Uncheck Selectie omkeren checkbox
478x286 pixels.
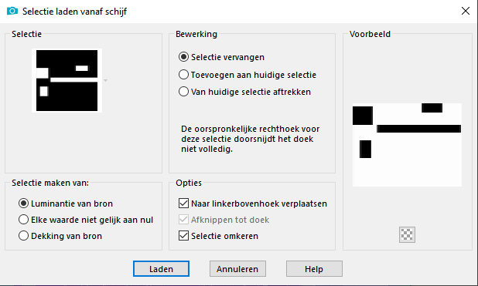pyautogui.click(x=183, y=236)
